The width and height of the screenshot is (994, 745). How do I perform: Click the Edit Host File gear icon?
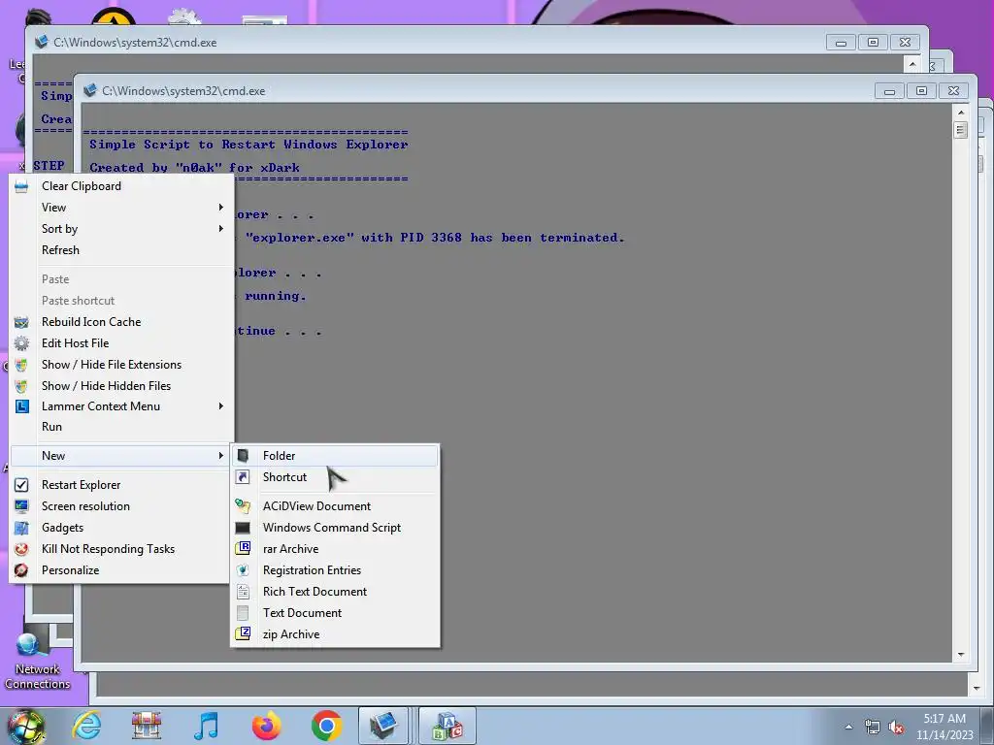21,343
